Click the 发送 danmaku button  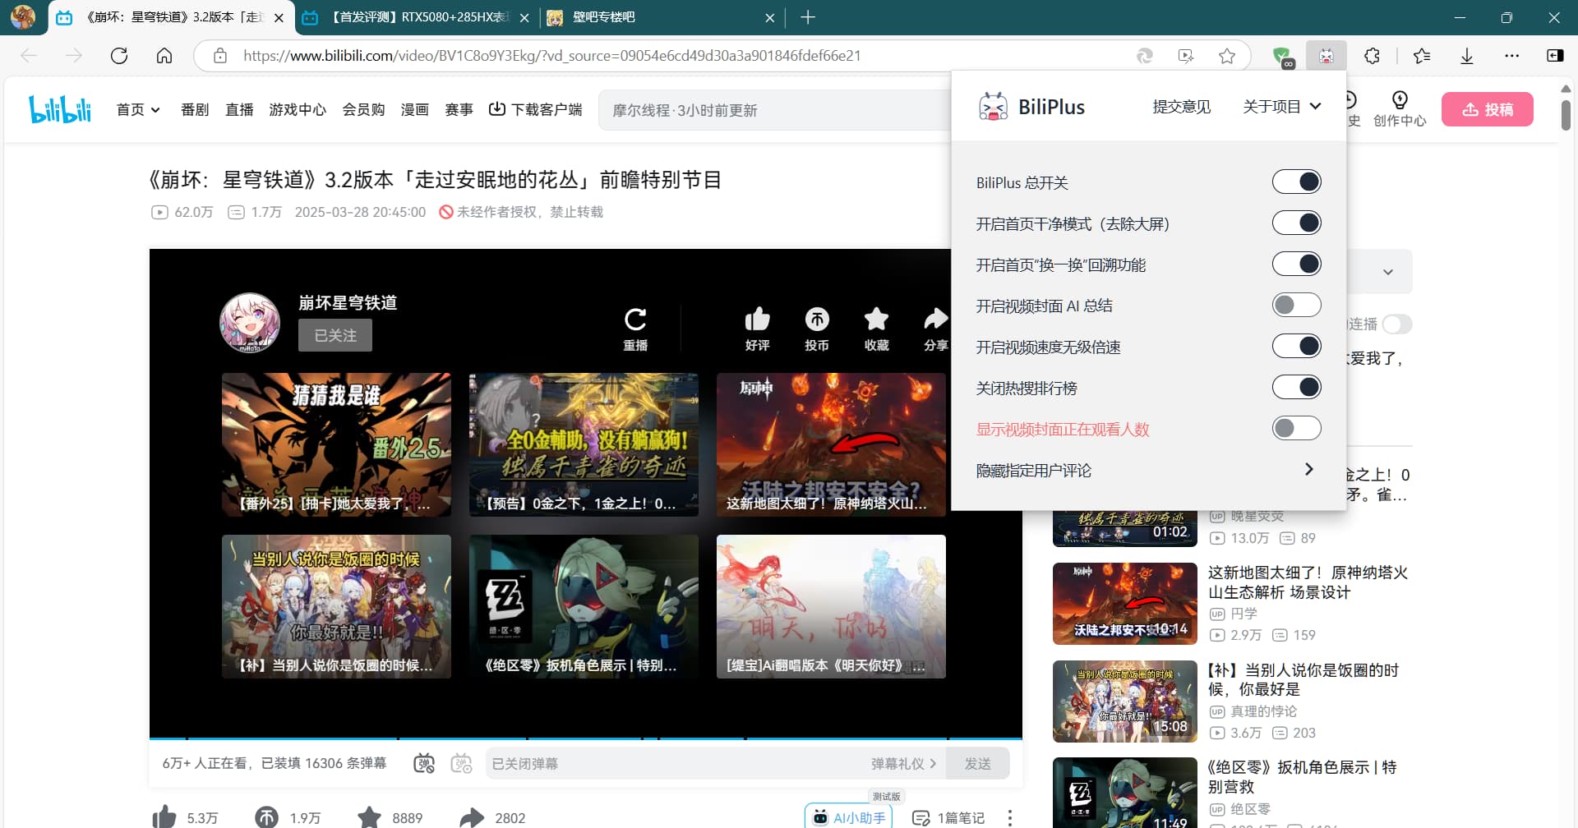click(x=977, y=763)
